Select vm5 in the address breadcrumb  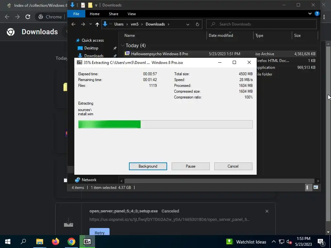[x=134, y=24]
